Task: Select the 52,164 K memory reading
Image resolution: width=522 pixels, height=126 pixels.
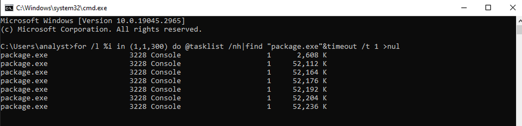Action: point(310,72)
